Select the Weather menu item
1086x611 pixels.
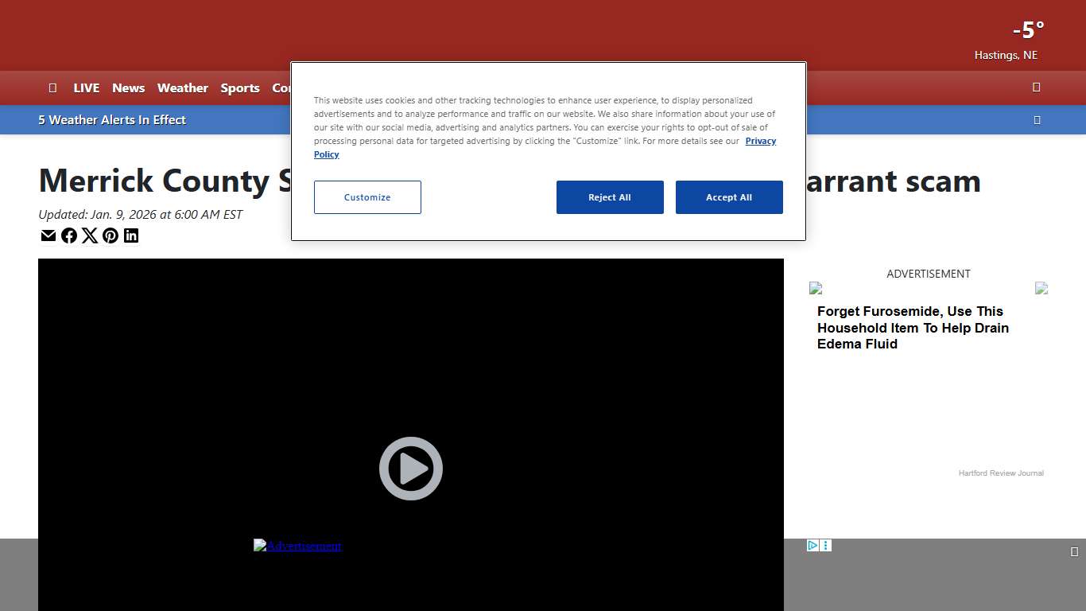point(182,88)
